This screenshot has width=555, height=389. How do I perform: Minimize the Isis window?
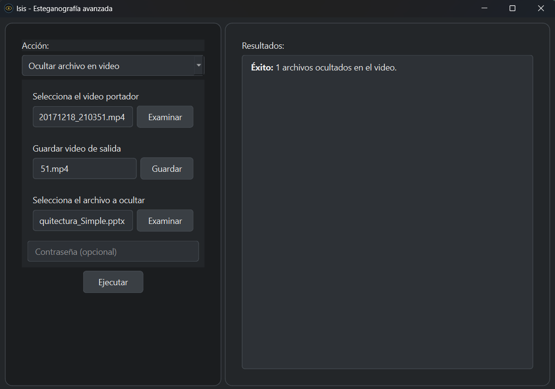click(484, 8)
